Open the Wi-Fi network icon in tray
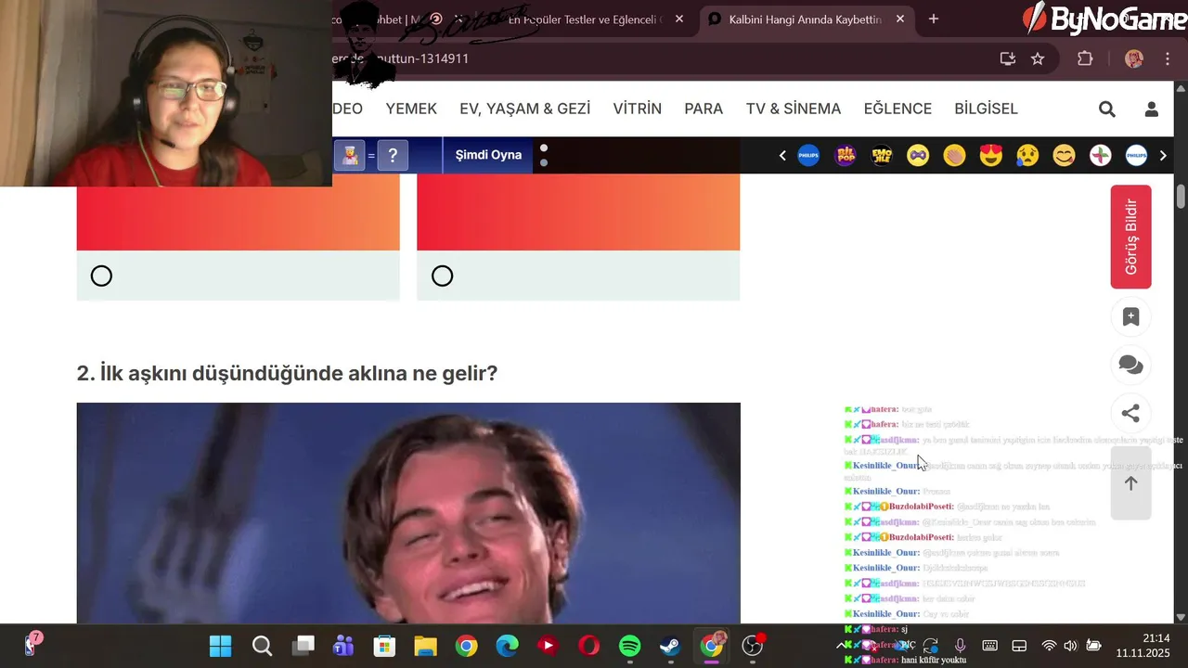The image size is (1188, 668). pos(1049,646)
